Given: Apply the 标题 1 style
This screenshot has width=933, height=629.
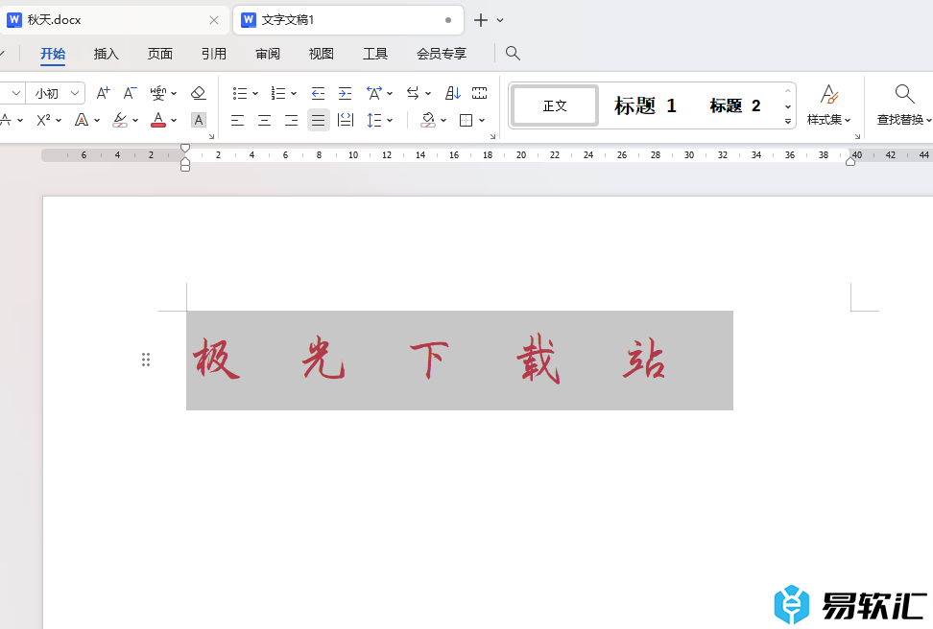Looking at the screenshot, I should pos(646,105).
